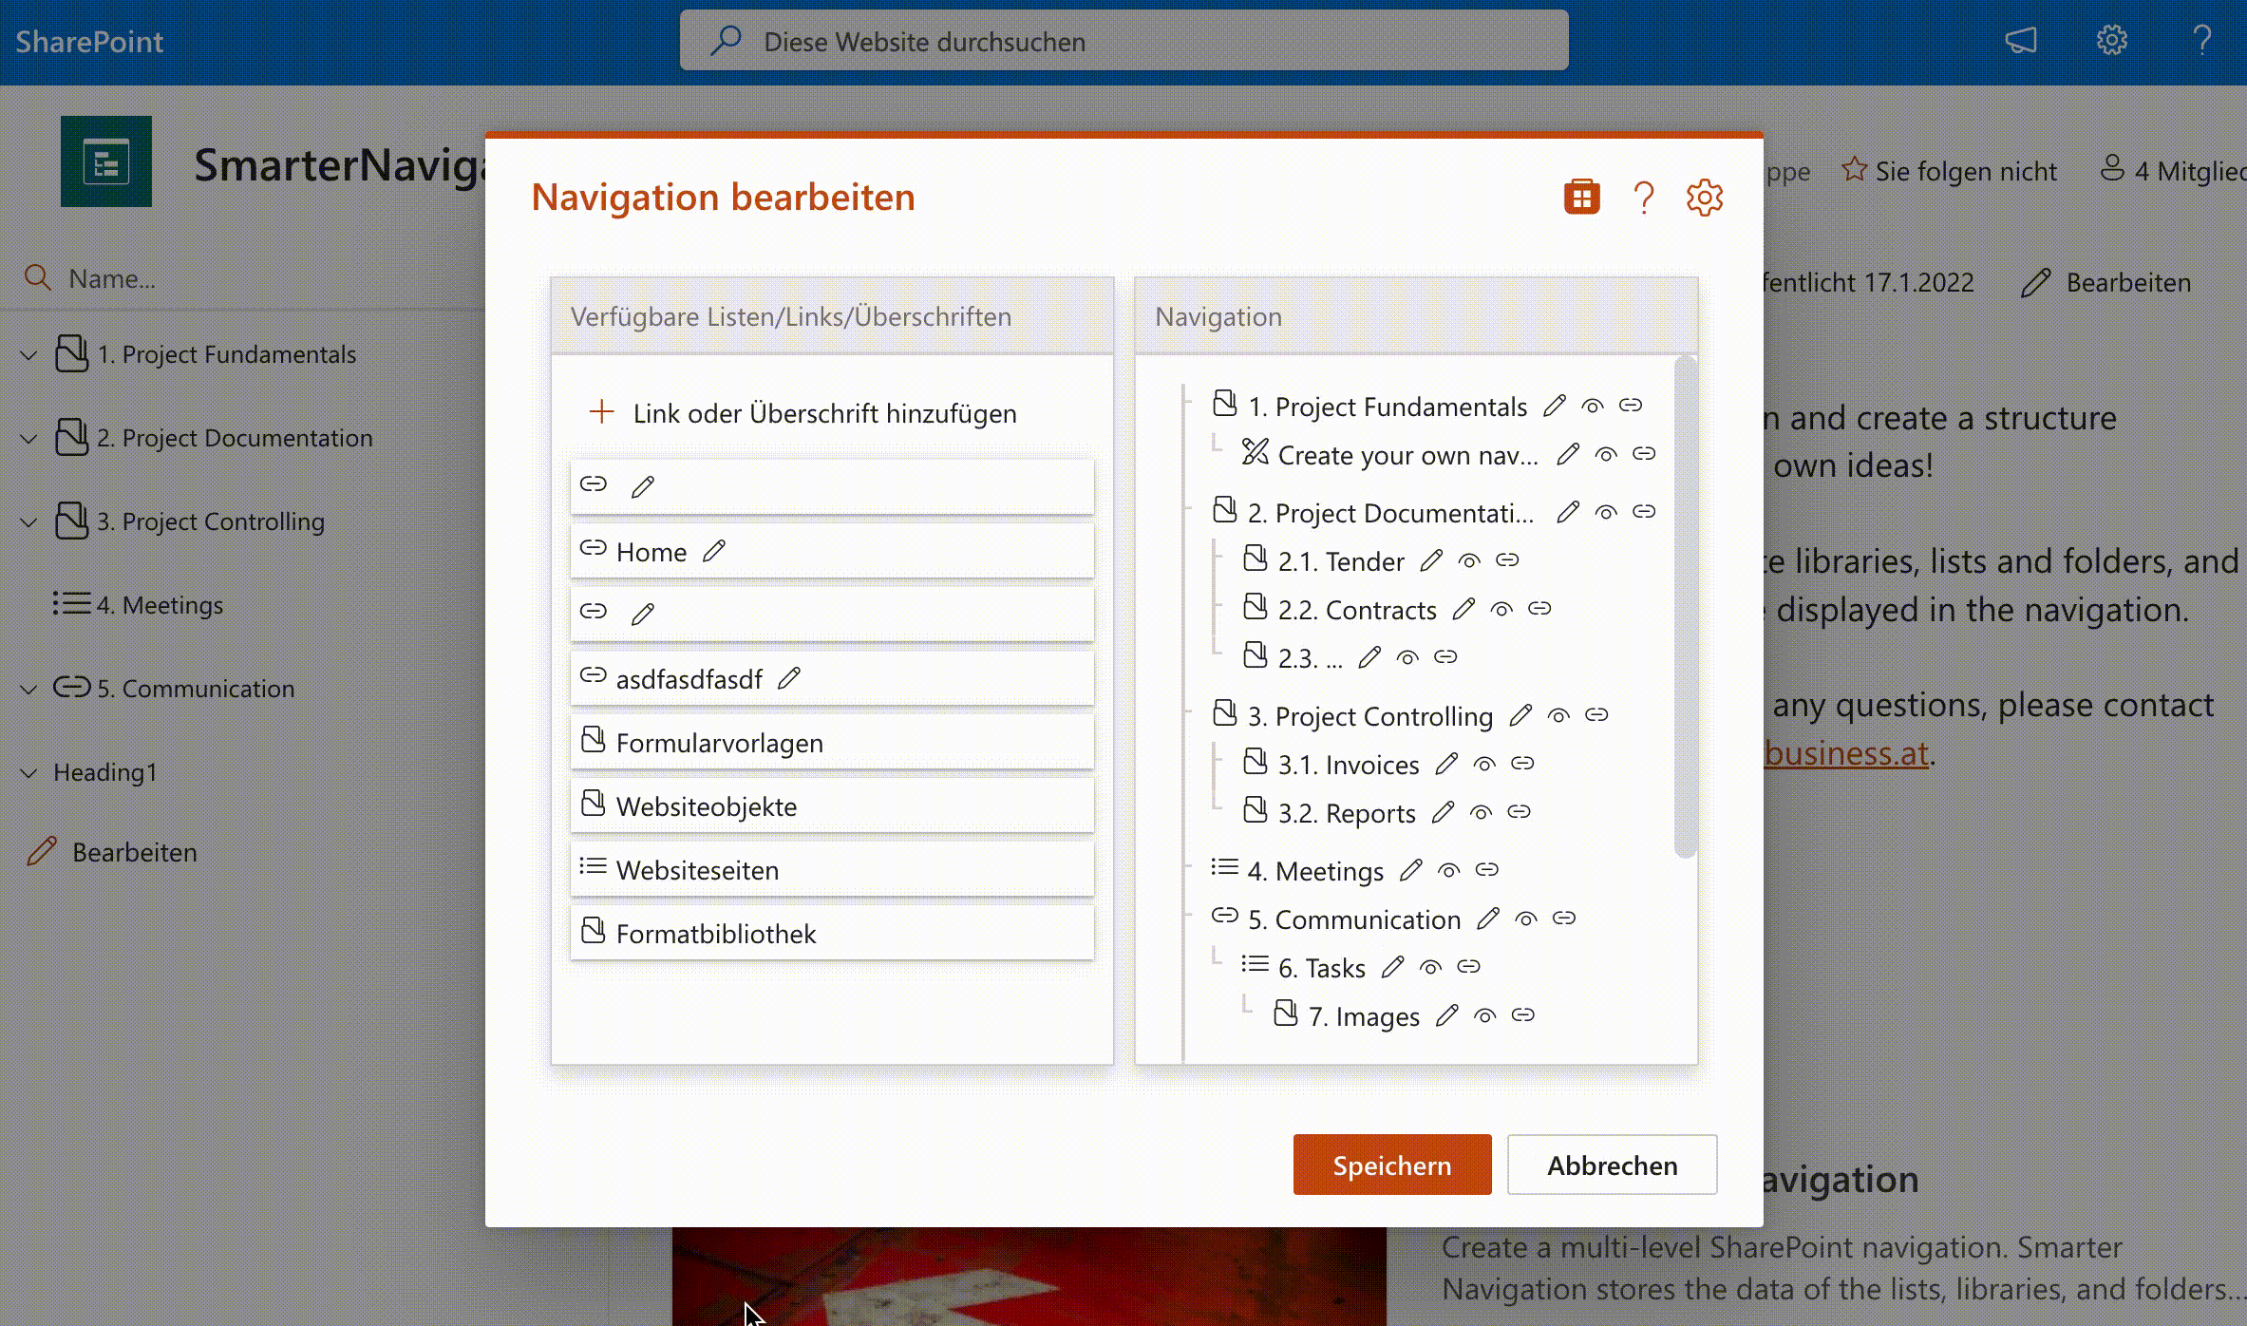Viewport: 2247px width, 1326px height.
Task: Click the megaphone icon in SharePoint header
Action: tap(2020, 41)
